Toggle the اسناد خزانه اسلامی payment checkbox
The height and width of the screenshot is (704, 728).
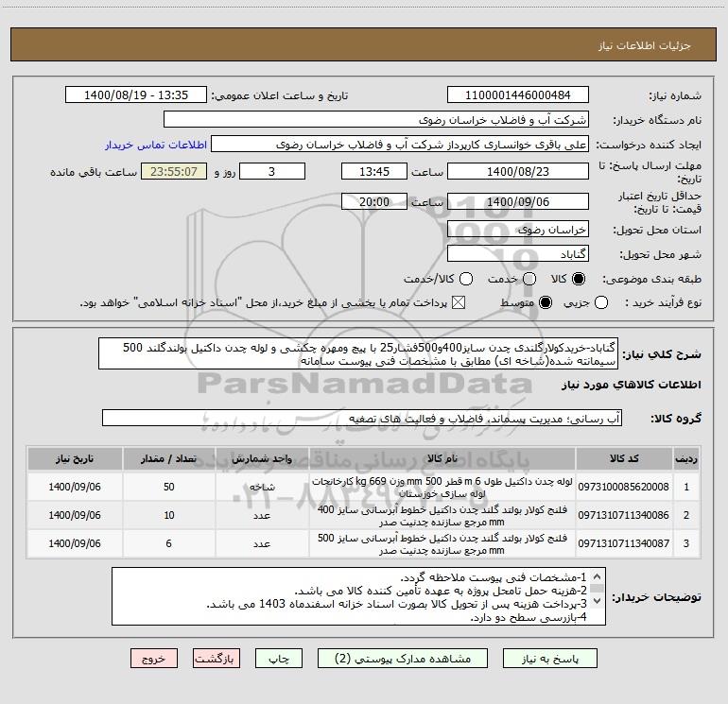[459, 302]
